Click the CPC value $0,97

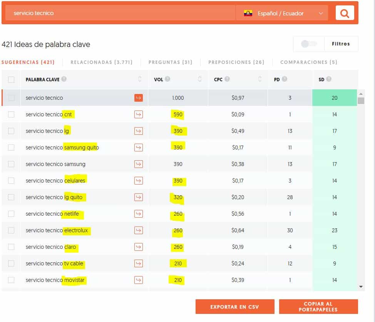point(238,98)
